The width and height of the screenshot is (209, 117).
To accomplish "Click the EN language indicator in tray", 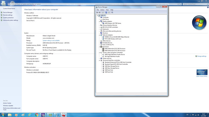I will click(187, 115).
